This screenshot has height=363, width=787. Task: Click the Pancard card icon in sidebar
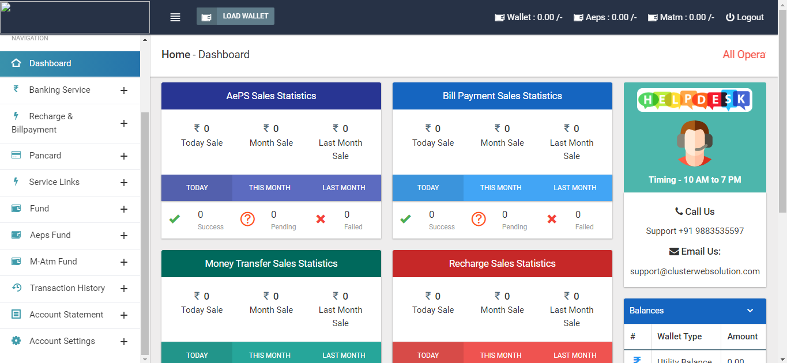pyautogui.click(x=17, y=156)
